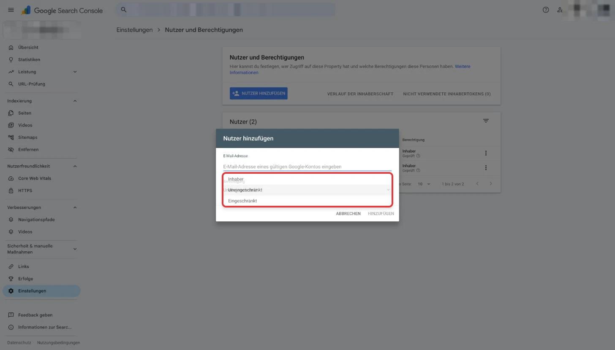Open VERLAUF DER INHABERSCHAFT
This screenshot has width=615, height=350.
(360, 94)
